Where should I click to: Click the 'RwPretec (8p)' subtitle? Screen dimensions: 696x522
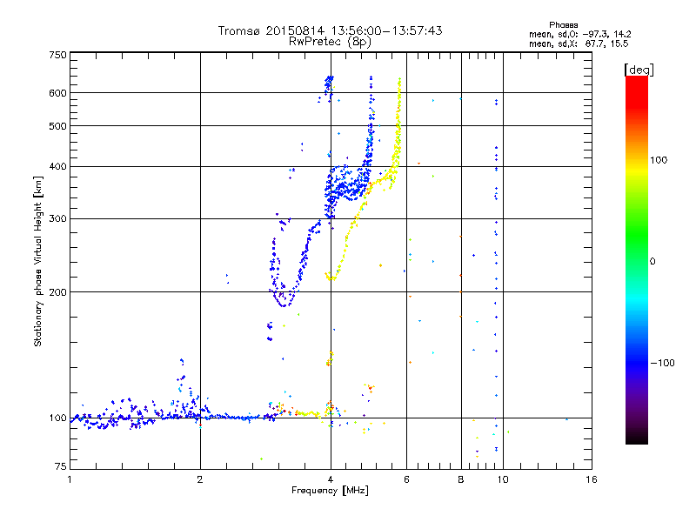coord(330,42)
